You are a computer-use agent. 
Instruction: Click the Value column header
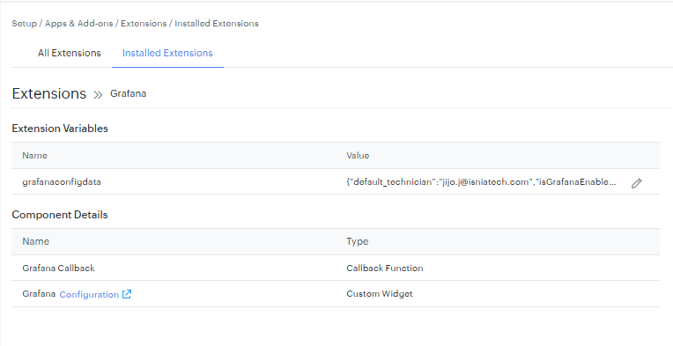(358, 155)
